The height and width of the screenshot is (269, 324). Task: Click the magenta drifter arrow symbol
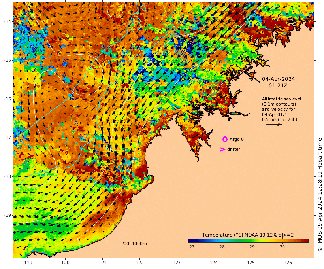pyautogui.click(x=222, y=149)
